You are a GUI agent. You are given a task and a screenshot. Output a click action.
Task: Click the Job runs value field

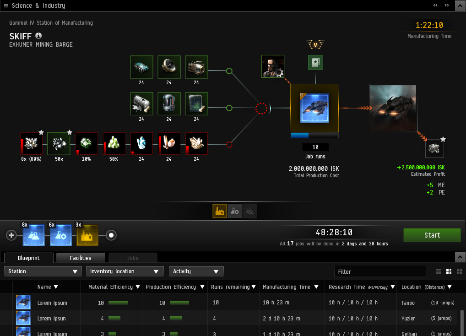coord(315,147)
